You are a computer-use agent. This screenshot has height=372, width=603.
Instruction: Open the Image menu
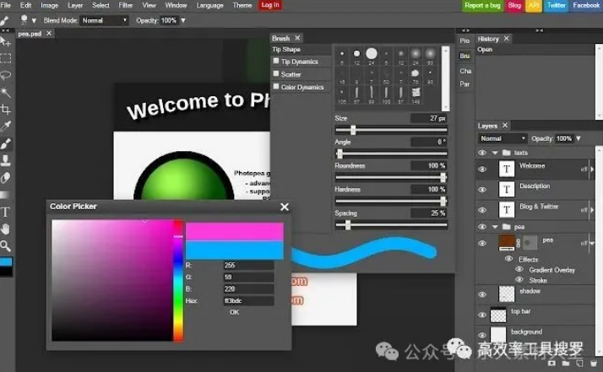coord(50,5)
